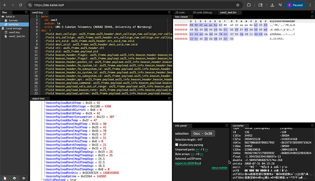This screenshot has height=181, width=315.
Task: Select the hex viewer tab
Action: [181, 17]
